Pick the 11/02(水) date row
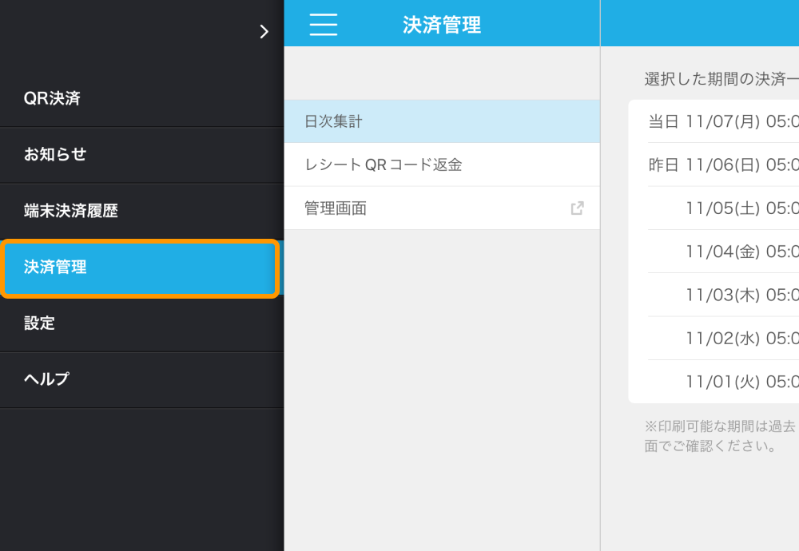Viewport: 799px width, 551px height. (x=740, y=338)
